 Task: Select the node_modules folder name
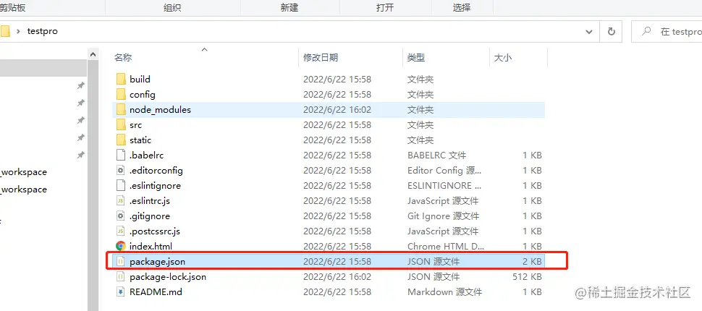pyautogui.click(x=160, y=110)
